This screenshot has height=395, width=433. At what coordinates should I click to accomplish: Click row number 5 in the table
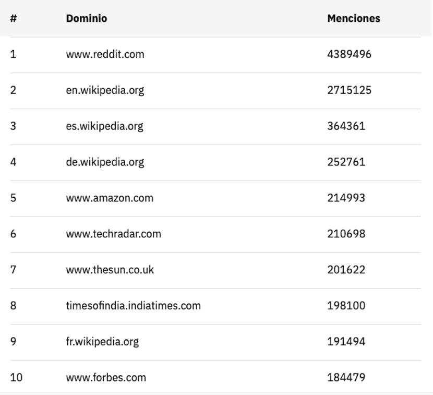pos(13,198)
